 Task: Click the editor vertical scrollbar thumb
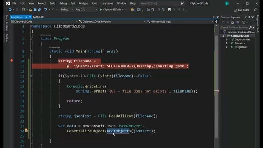(217, 86)
